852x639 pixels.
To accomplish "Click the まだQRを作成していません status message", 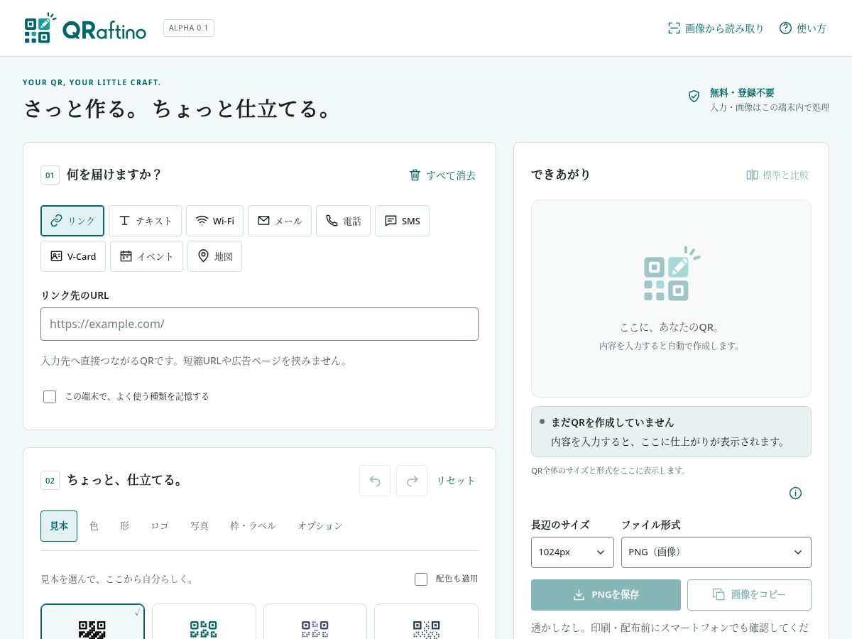I will point(671,432).
